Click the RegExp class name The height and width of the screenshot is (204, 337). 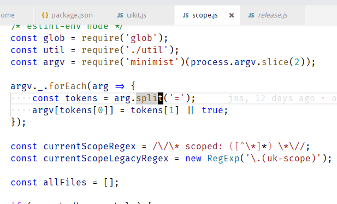(x=223, y=159)
